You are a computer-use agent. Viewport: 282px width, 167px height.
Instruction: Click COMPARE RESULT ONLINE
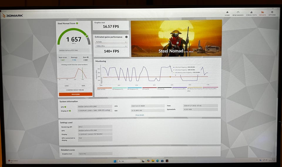(x=75, y=90)
